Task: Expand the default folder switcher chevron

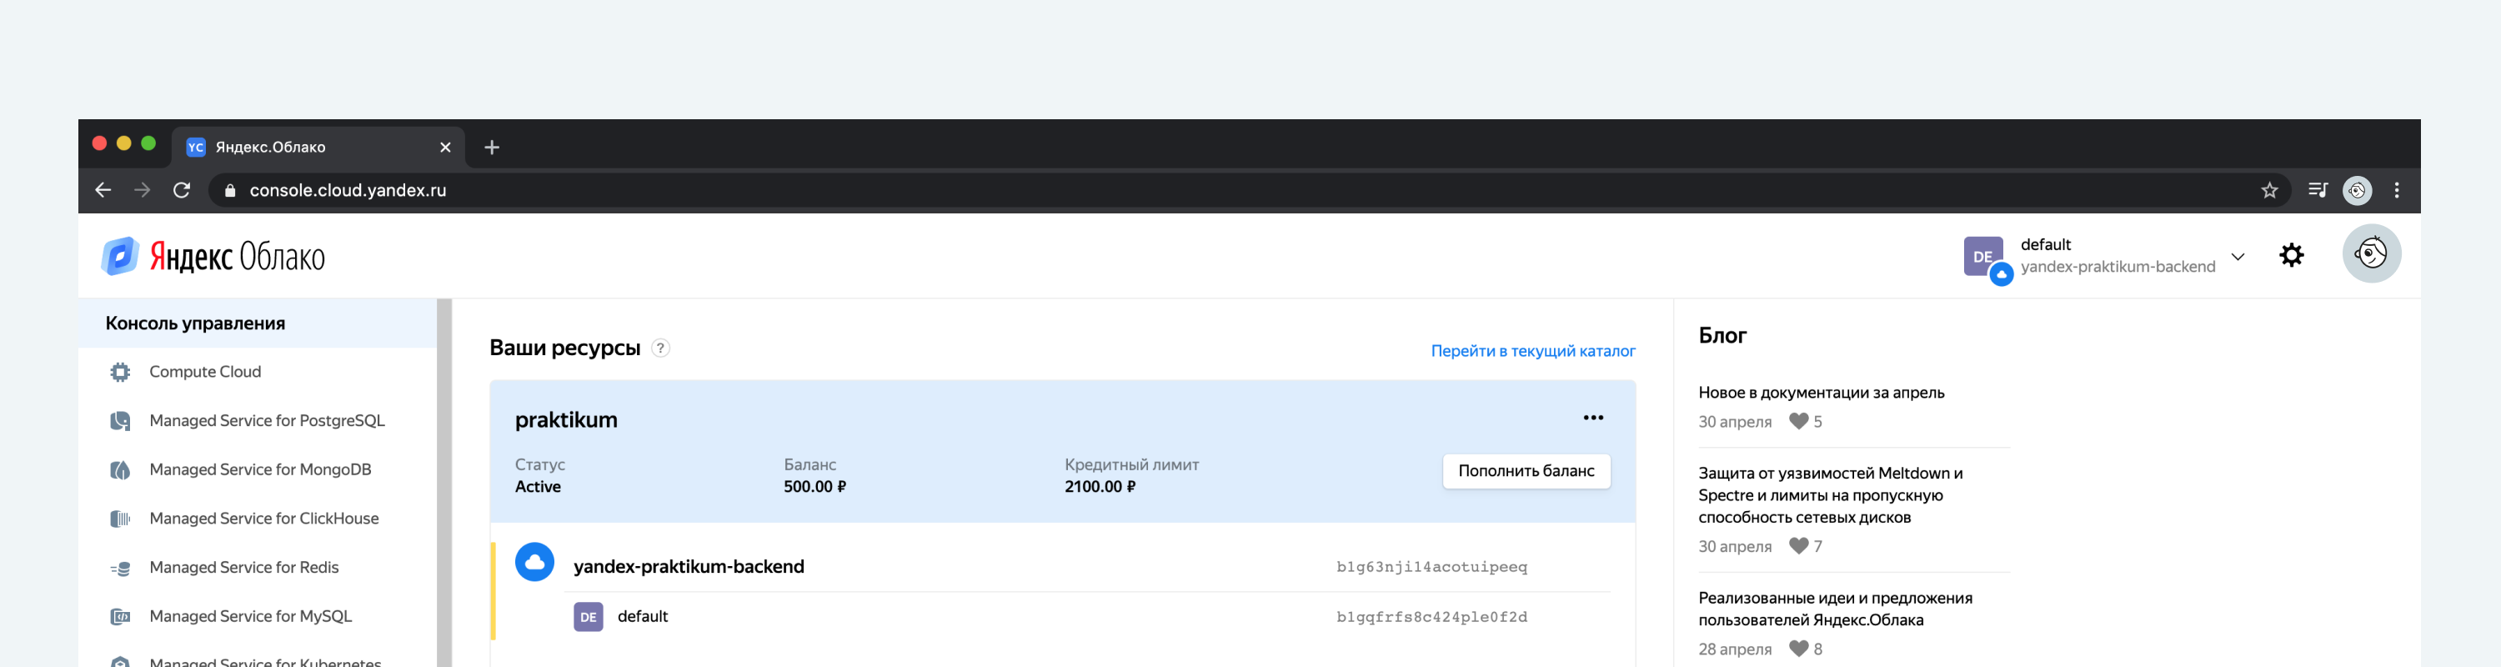Action: [x=2238, y=258]
